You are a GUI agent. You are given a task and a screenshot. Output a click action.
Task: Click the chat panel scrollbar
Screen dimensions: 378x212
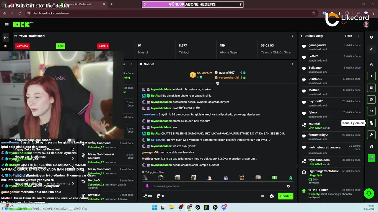pos(297,166)
